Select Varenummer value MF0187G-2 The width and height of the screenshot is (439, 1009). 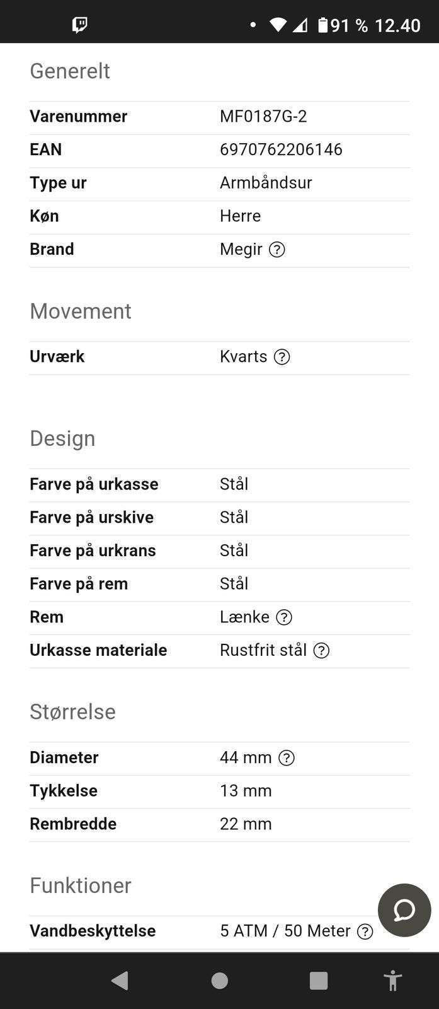tap(263, 116)
